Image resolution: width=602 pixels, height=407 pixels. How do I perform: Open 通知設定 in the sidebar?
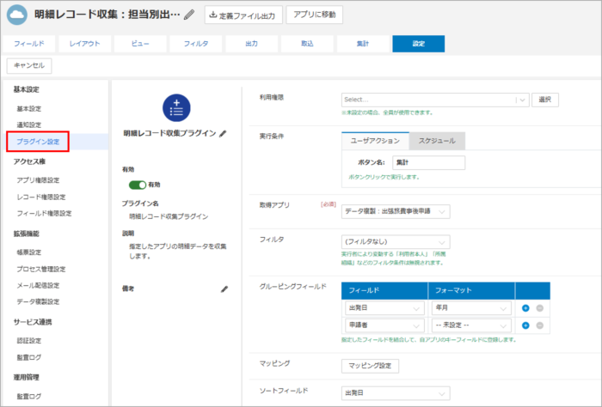click(x=28, y=125)
